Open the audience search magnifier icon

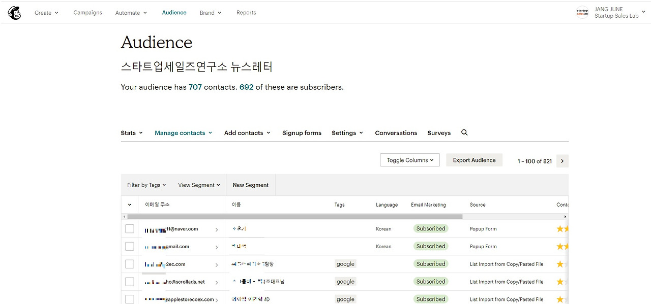click(464, 132)
